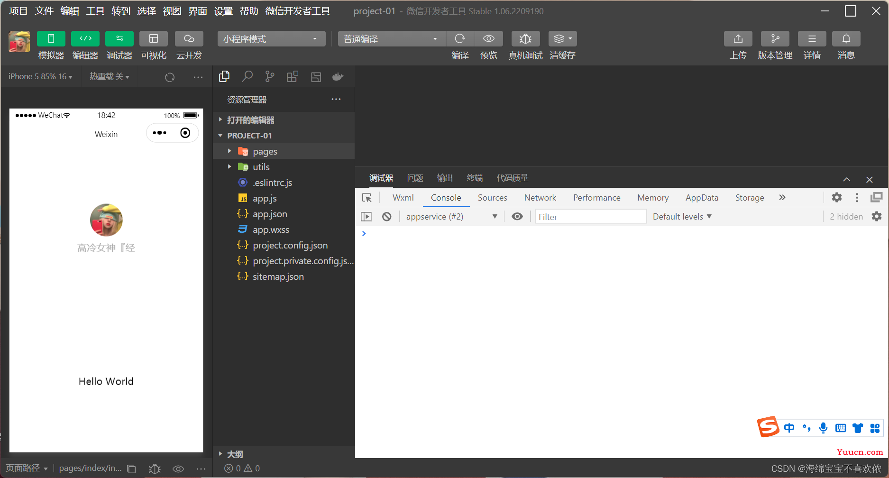Toggle the console sidebar
889x478 pixels.
[x=366, y=217]
